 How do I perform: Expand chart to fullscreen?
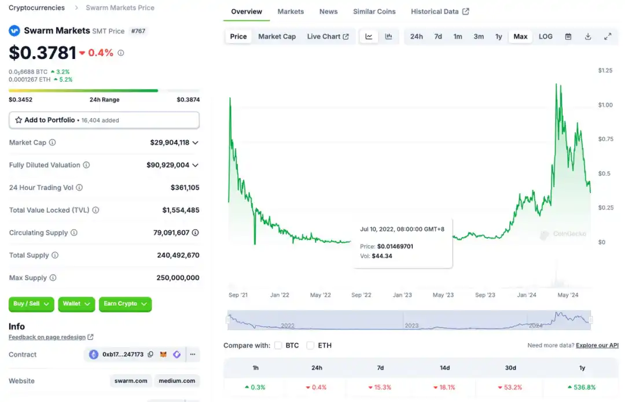tap(608, 36)
